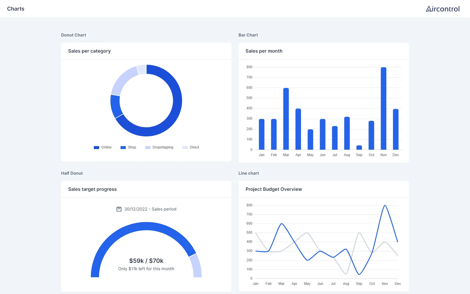Toggle the Dropshipping legend swatch

[148, 148]
